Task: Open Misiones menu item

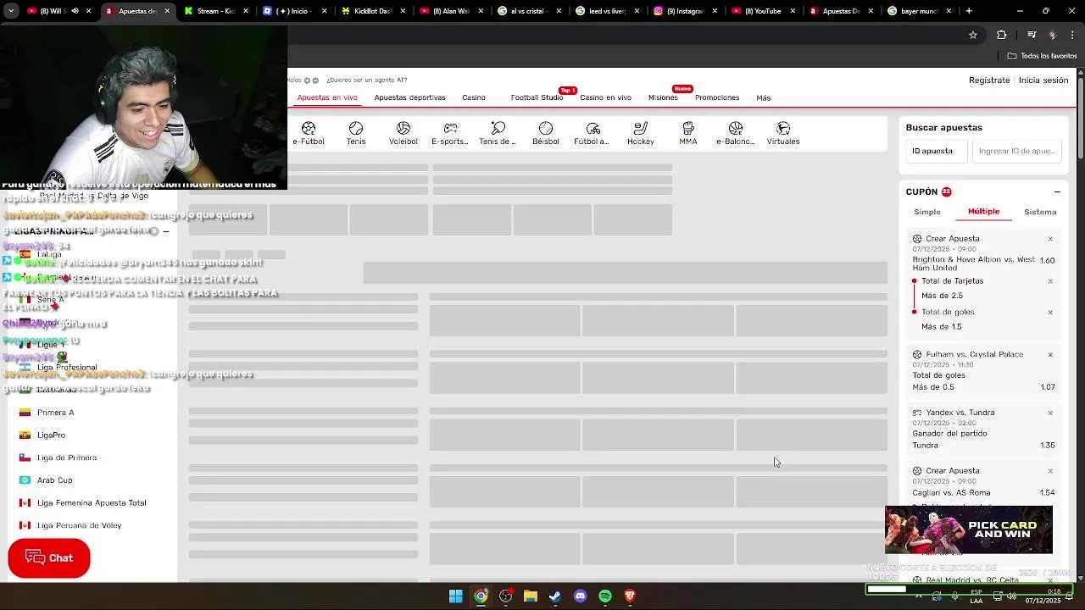Action: tap(663, 97)
